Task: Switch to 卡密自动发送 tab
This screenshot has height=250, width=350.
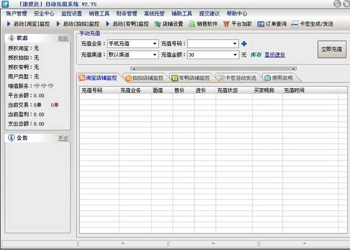Action: coord(237,78)
